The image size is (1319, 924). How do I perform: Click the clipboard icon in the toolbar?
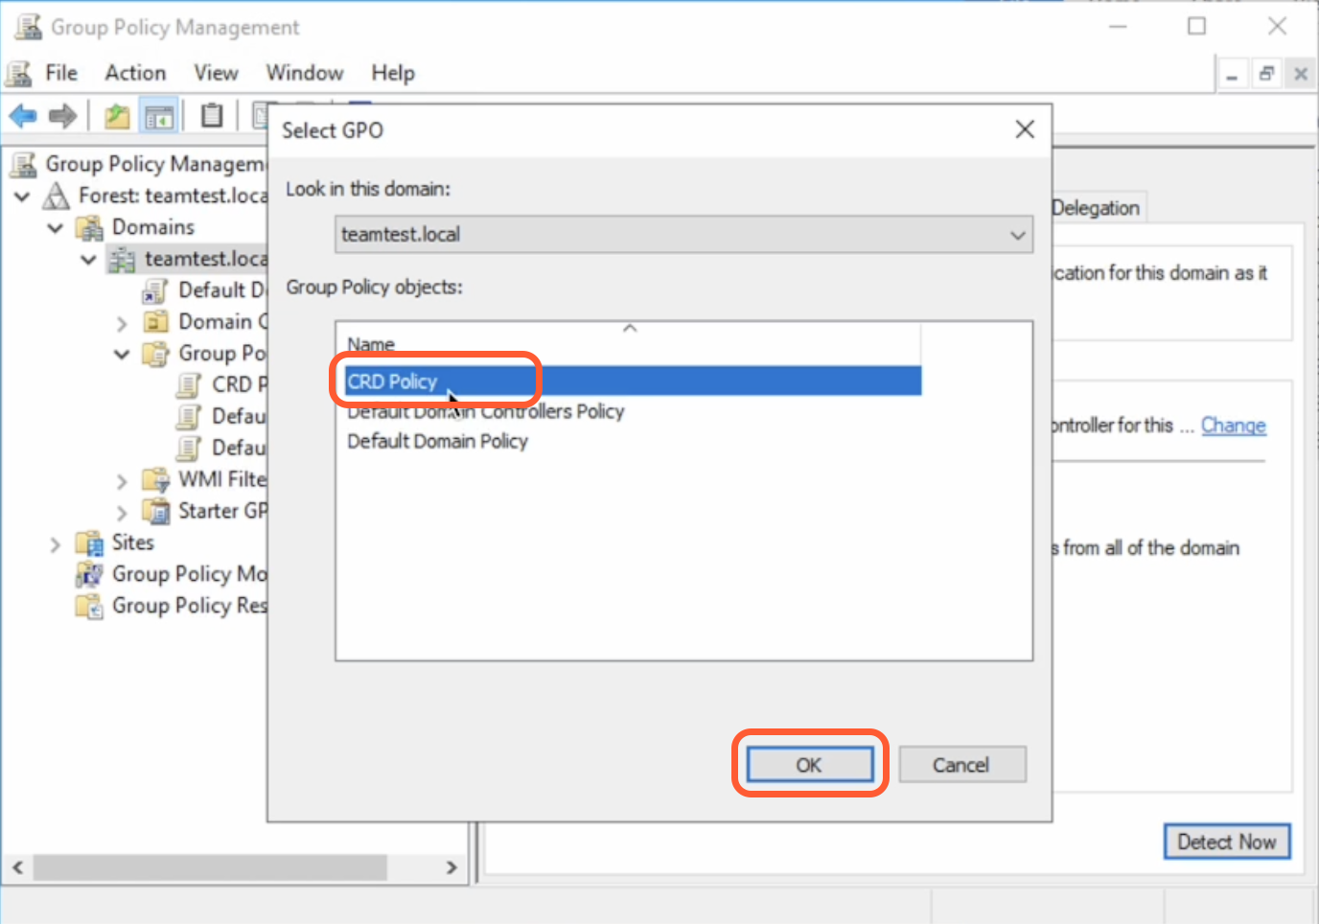tap(212, 117)
